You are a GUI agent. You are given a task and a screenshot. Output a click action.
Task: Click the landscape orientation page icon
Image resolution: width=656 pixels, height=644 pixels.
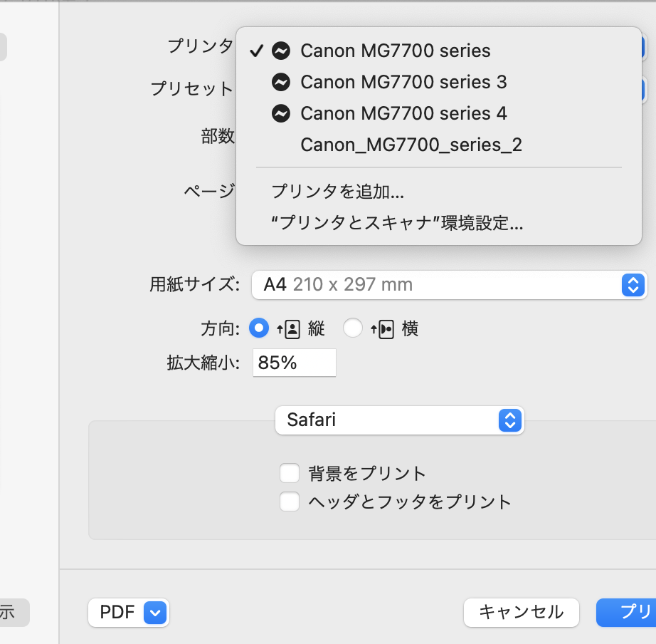click(x=385, y=328)
